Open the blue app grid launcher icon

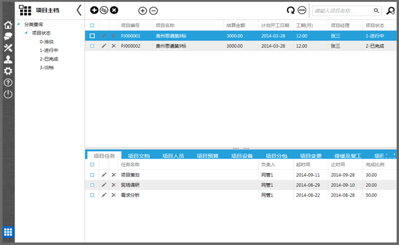8,232
